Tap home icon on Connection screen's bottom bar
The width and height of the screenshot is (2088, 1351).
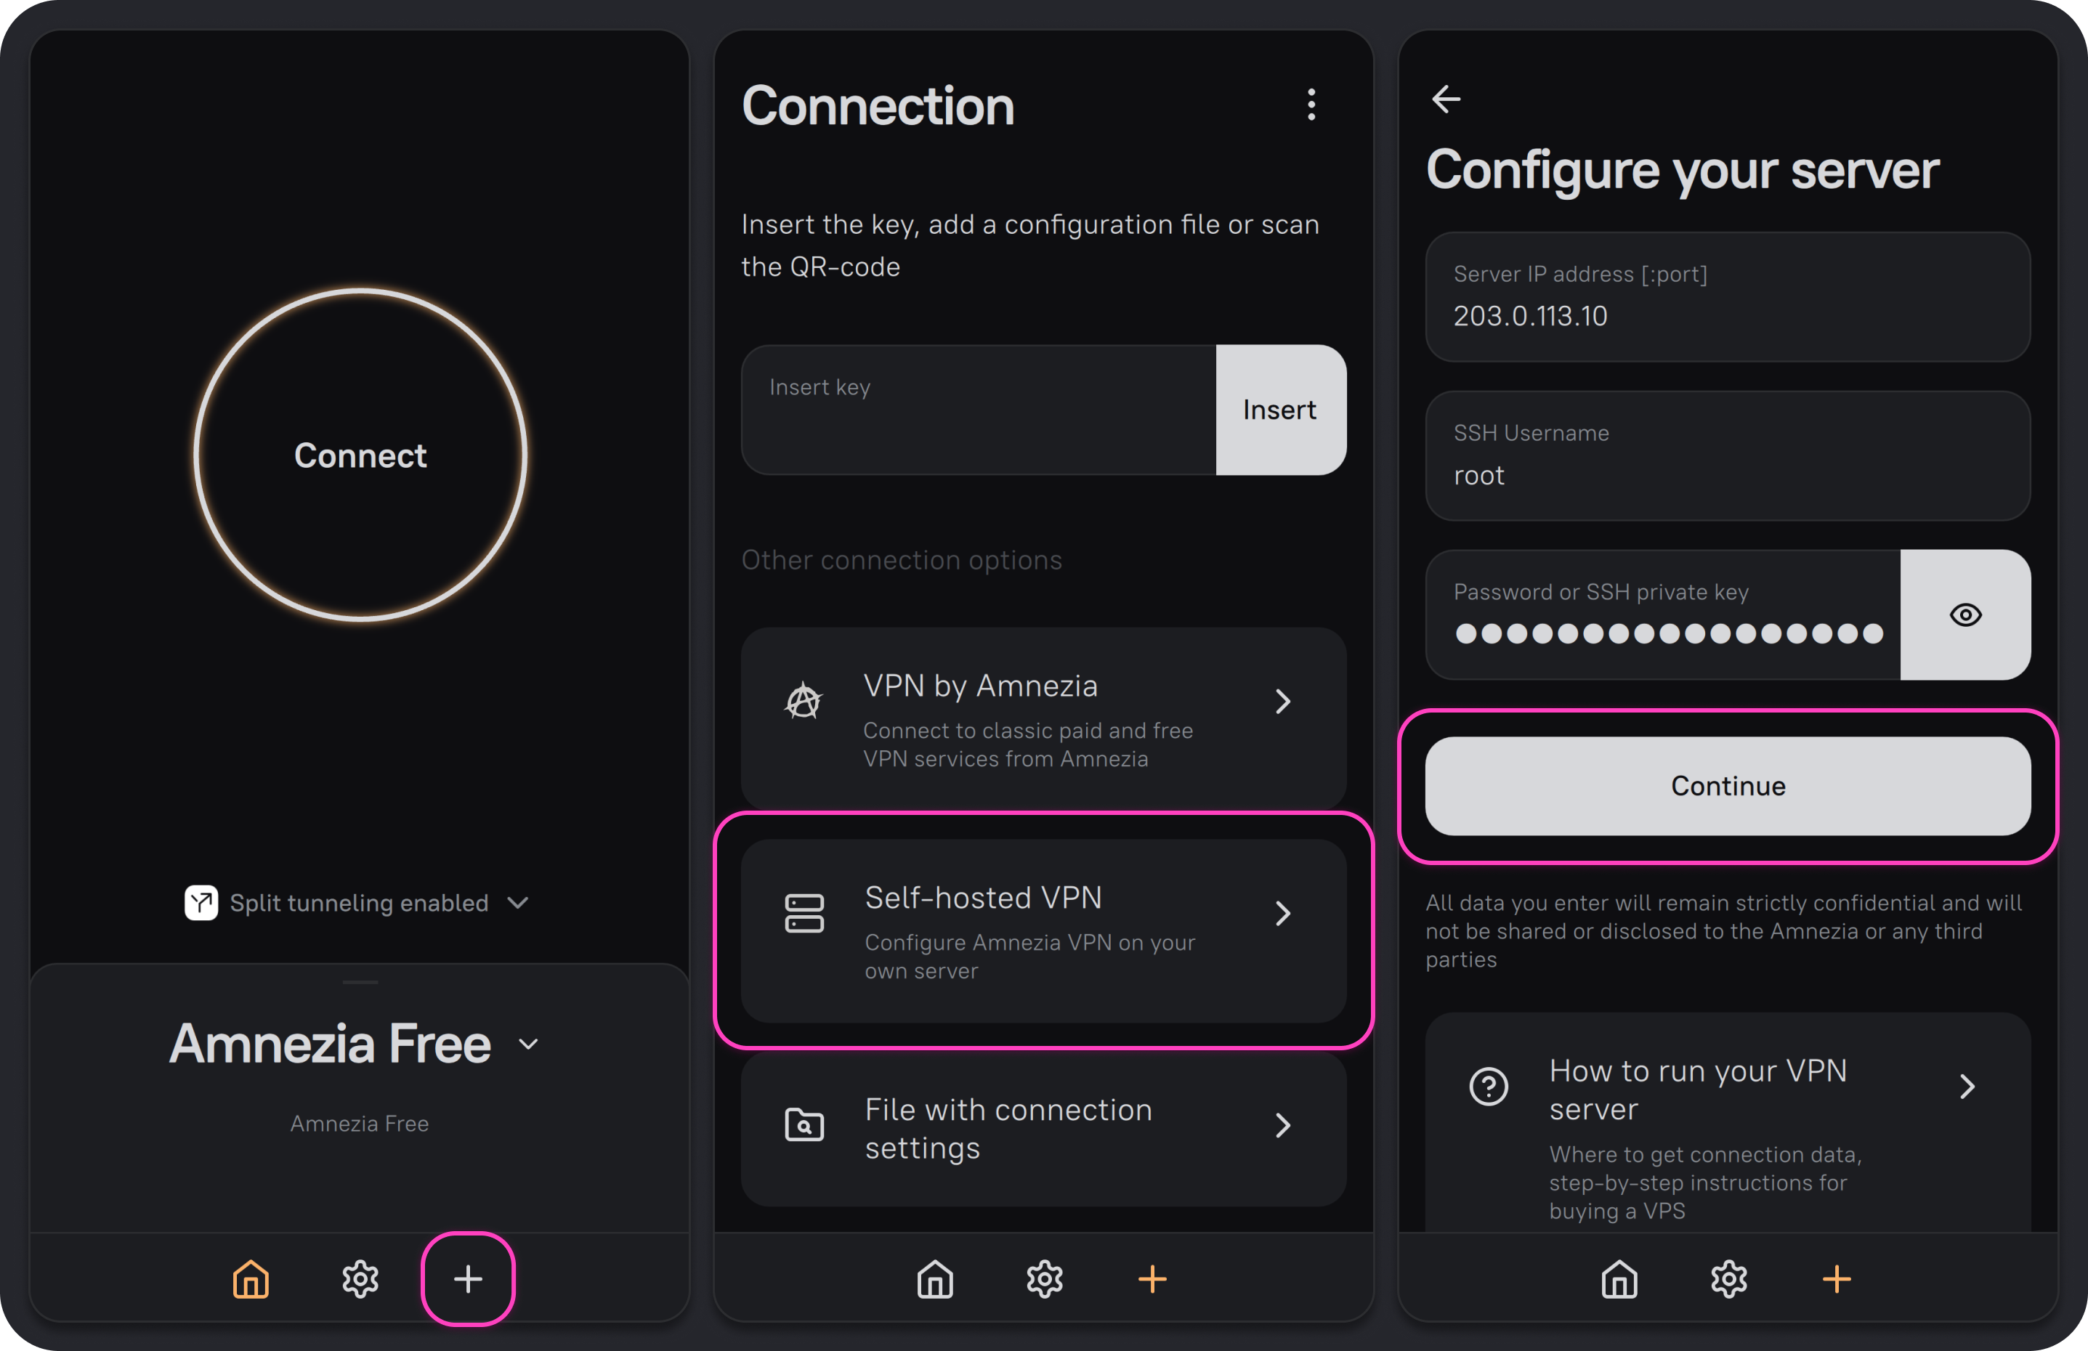(x=935, y=1278)
